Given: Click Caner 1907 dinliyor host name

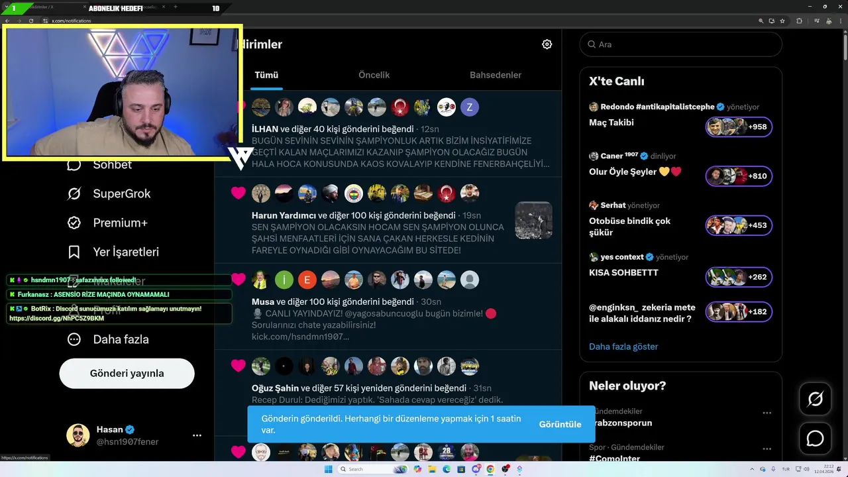Looking at the screenshot, I should pos(619,156).
